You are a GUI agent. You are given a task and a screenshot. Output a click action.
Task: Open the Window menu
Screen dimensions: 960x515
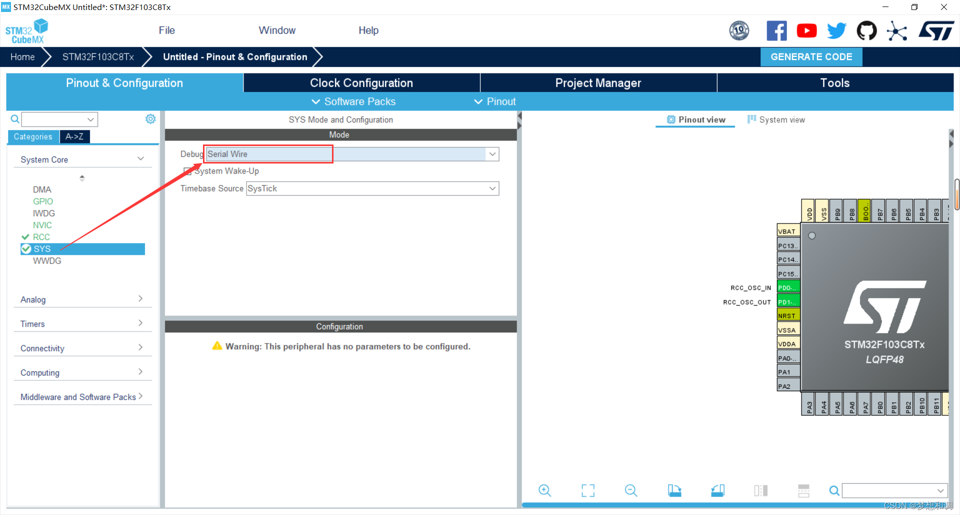pos(277,30)
